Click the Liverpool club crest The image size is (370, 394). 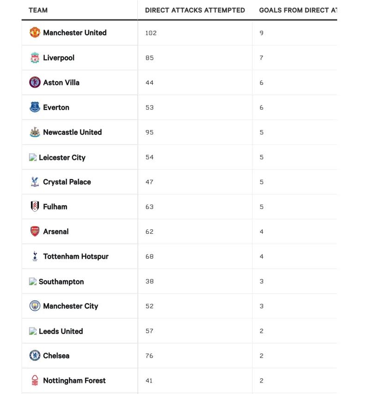point(35,58)
